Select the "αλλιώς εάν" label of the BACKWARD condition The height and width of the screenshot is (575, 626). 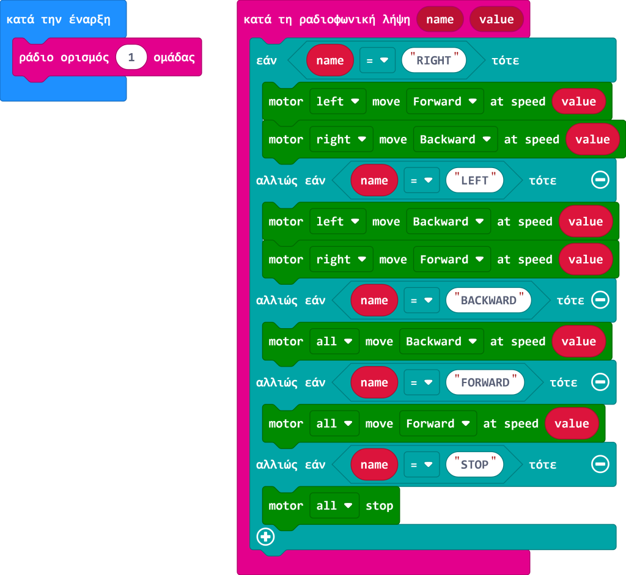290,300
